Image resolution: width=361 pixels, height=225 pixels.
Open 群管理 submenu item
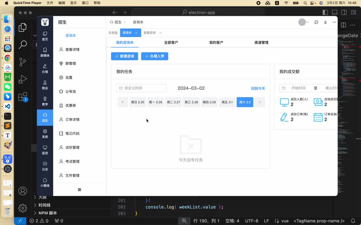point(79,64)
